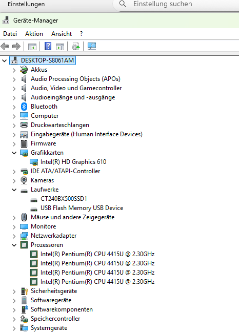Click the Grafikkarten display adapter icon

24,153
